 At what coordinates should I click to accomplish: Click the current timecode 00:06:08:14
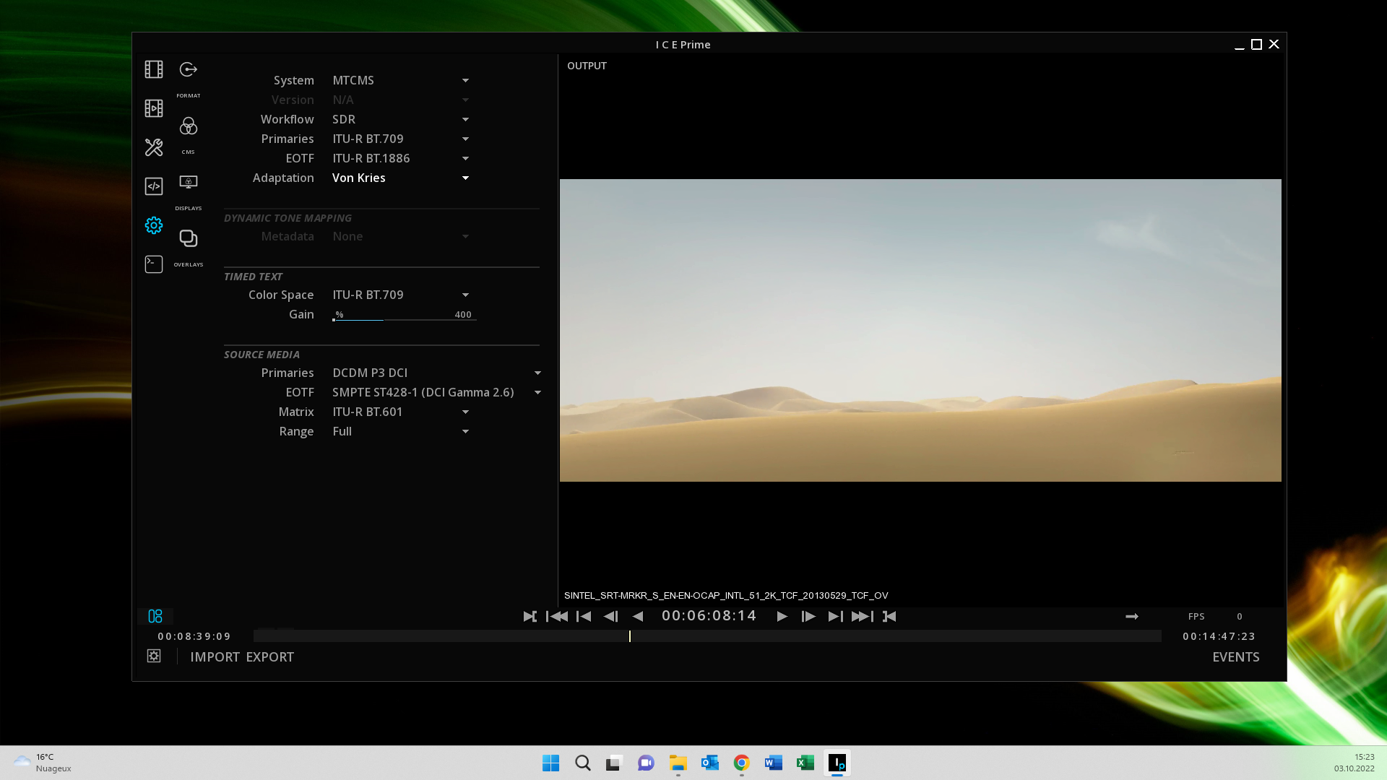coord(709,615)
